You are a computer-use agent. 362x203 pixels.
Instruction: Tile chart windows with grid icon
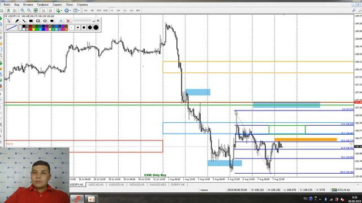point(36,10)
